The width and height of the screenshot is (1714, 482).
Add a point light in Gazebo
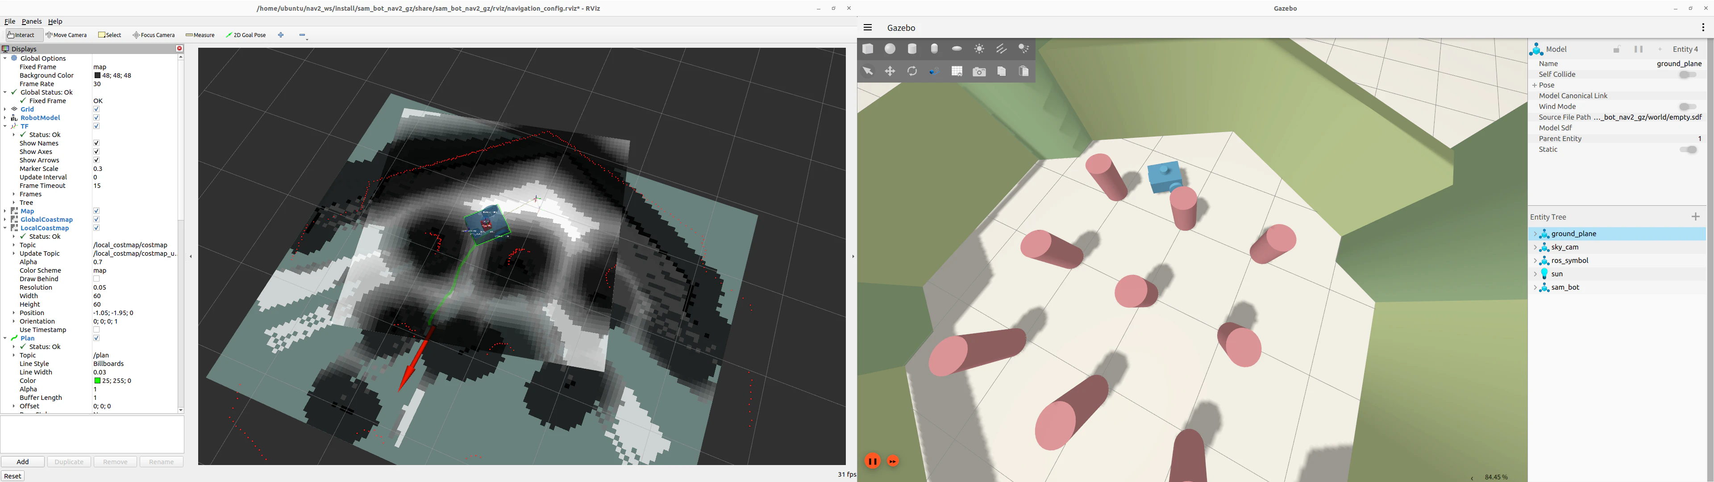979,49
